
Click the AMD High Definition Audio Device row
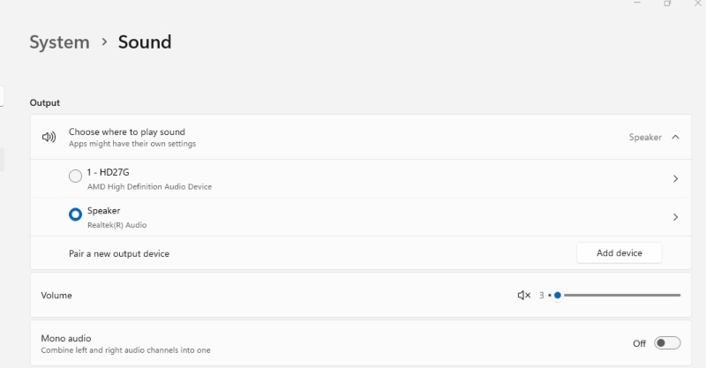353,178
